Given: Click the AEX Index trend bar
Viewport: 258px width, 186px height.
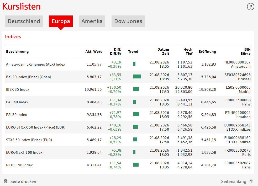Looking at the screenshot, I should click(134, 64).
